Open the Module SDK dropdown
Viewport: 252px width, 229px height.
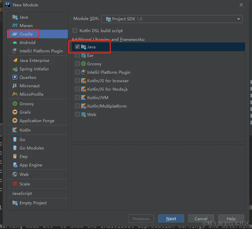(x=172, y=19)
